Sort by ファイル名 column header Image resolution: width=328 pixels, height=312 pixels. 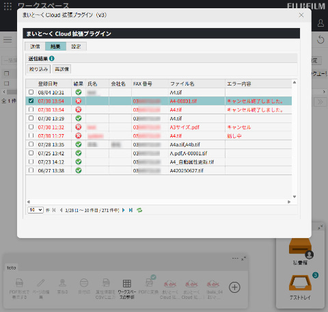click(182, 83)
